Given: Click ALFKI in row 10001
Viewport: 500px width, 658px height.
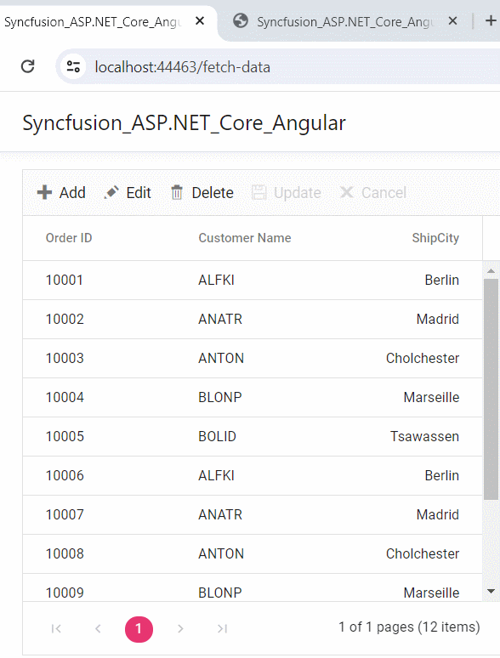Looking at the screenshot, I should click(x=216, y=280).
